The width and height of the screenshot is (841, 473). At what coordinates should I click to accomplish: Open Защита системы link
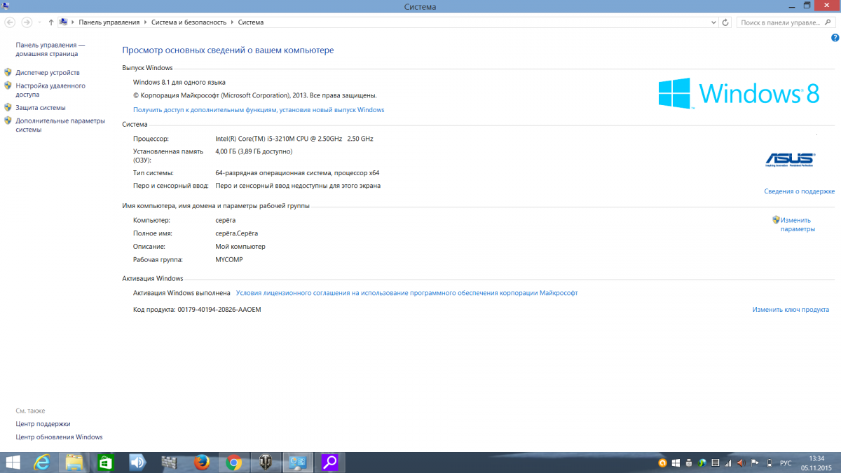click(41, 107)
